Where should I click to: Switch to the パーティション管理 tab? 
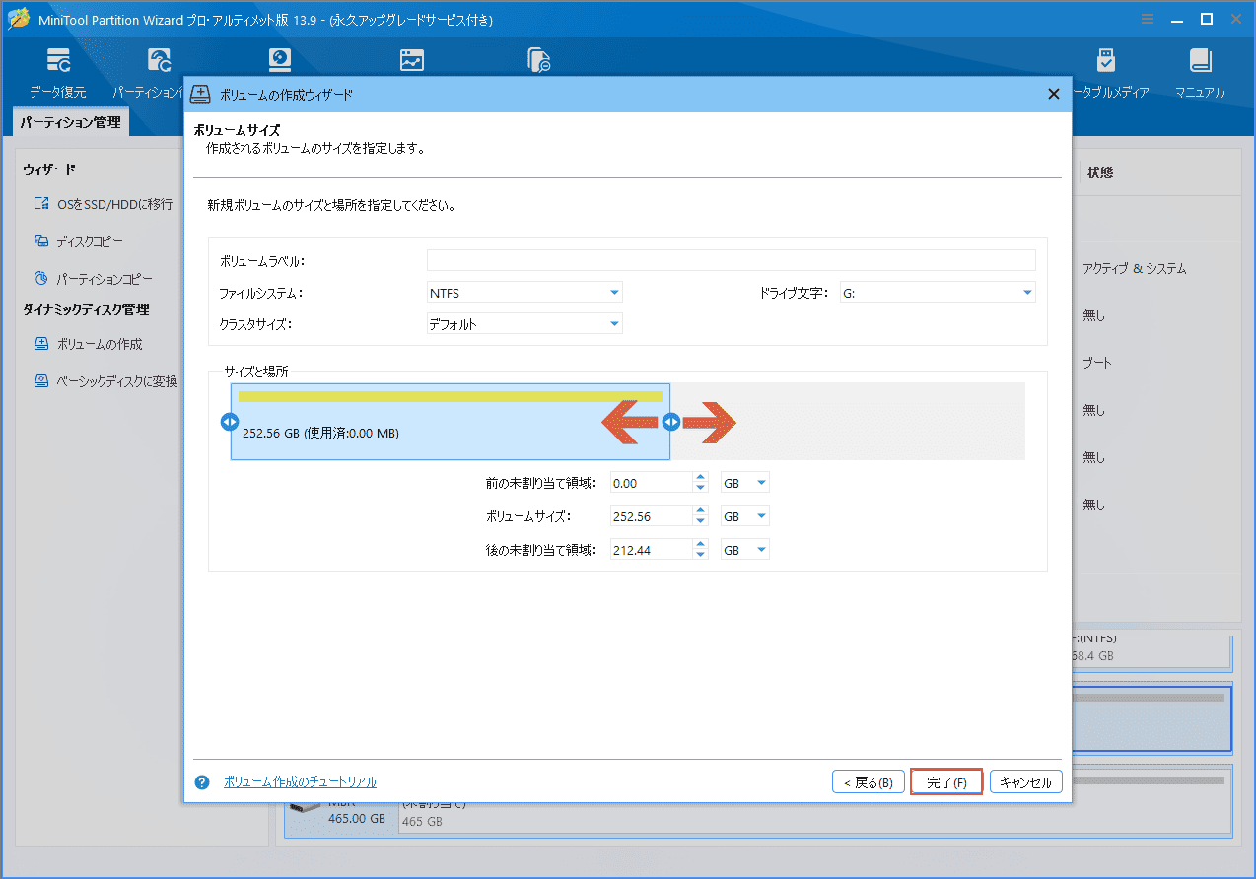click(71, 122)
